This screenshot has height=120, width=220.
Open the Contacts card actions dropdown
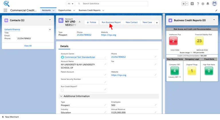click(50, 20)
